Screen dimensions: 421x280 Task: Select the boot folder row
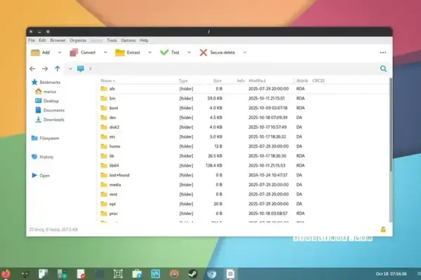coord(243,108)
